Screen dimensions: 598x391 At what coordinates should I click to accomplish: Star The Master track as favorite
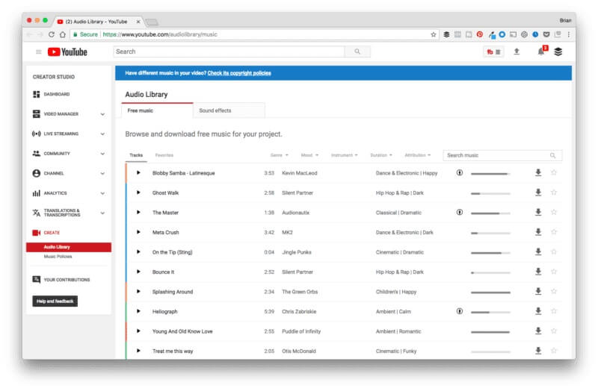click(x=554, y=212)
